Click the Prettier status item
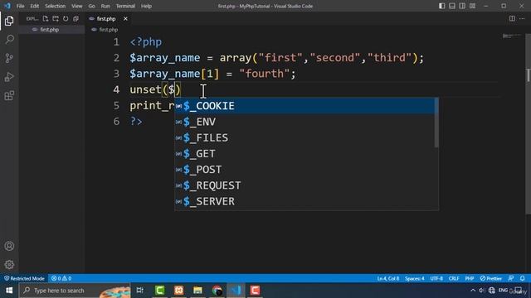Screen dimensions: 531x298 tap(490, 278)
